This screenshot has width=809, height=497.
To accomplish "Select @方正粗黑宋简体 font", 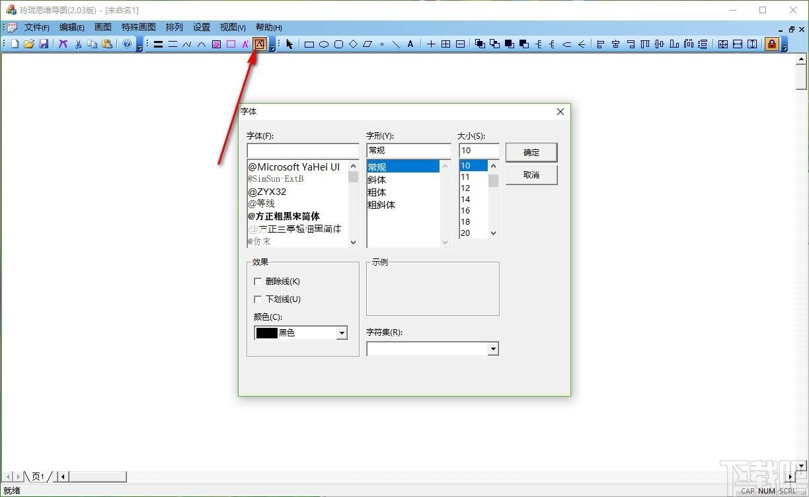I will tap(284, 216).
